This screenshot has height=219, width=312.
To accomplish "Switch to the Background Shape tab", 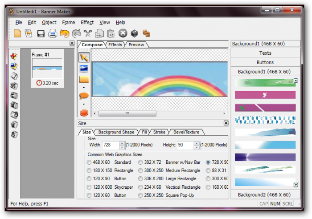I will pyautogui.click(x=116, y=132).
